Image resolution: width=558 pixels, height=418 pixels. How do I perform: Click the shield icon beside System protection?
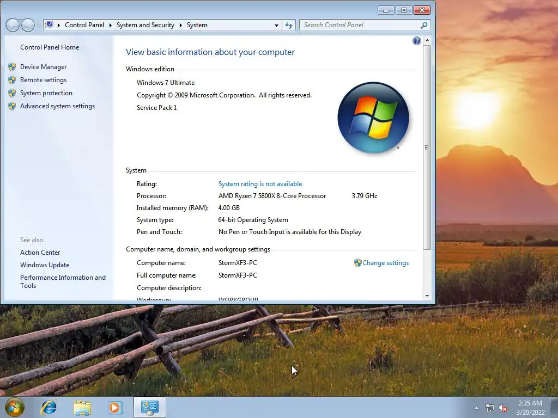click(x=12, y=93)
